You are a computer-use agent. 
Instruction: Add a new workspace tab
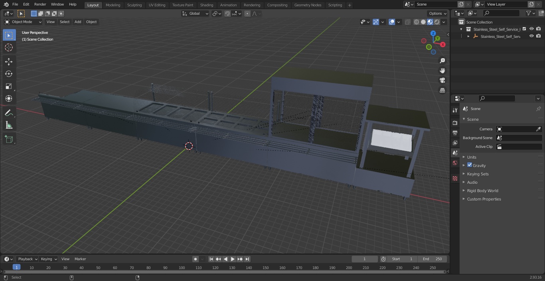point(350,5)
